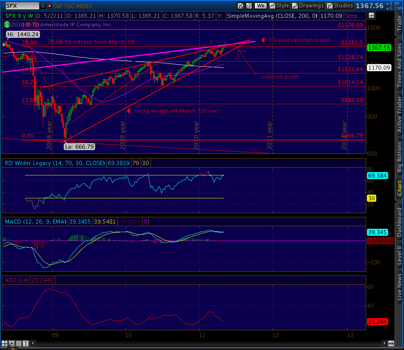Click the $1121.44 fib level label
404x350 pixels.
[x=350, y=69]
